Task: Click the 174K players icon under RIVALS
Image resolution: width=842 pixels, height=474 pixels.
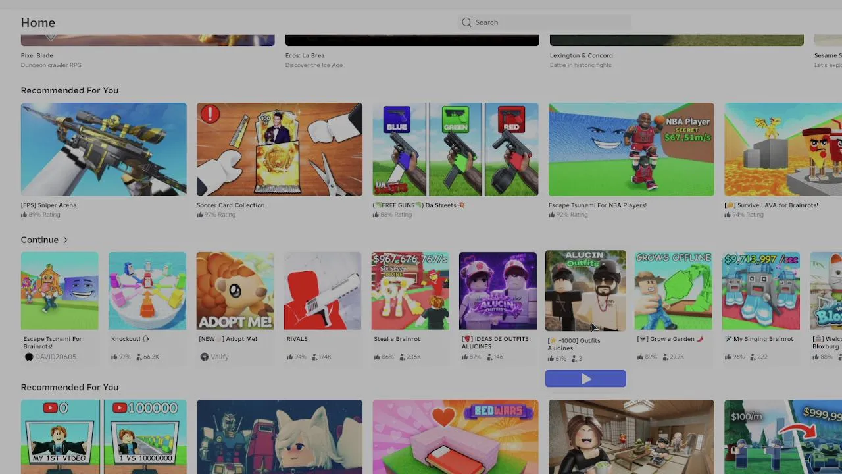Action: tap(314, 357)
